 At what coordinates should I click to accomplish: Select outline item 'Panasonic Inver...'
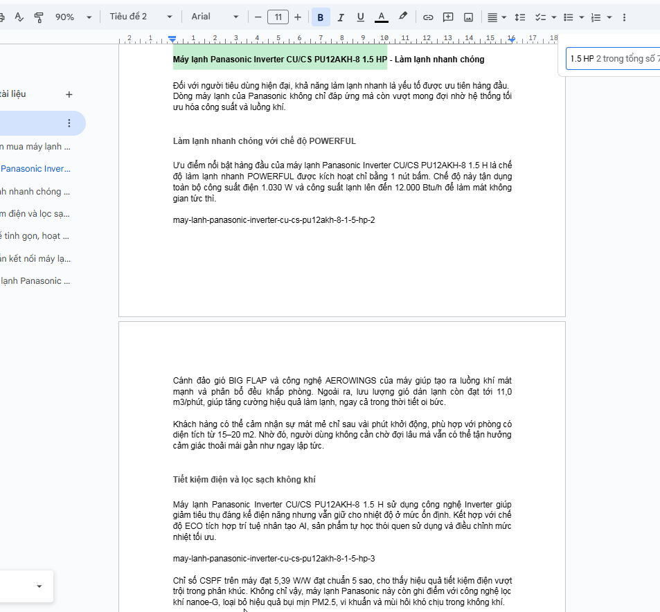tap(35, 168)
